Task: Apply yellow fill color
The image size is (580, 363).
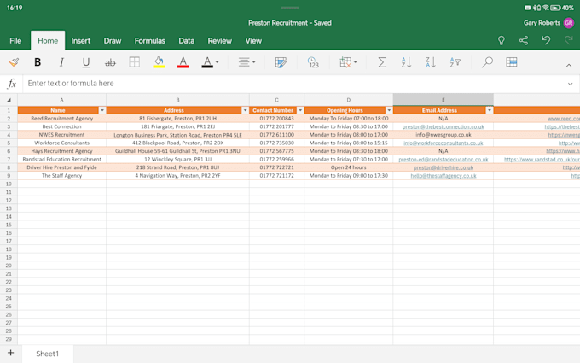Action: pyautogui.click(x=159, y=62)
